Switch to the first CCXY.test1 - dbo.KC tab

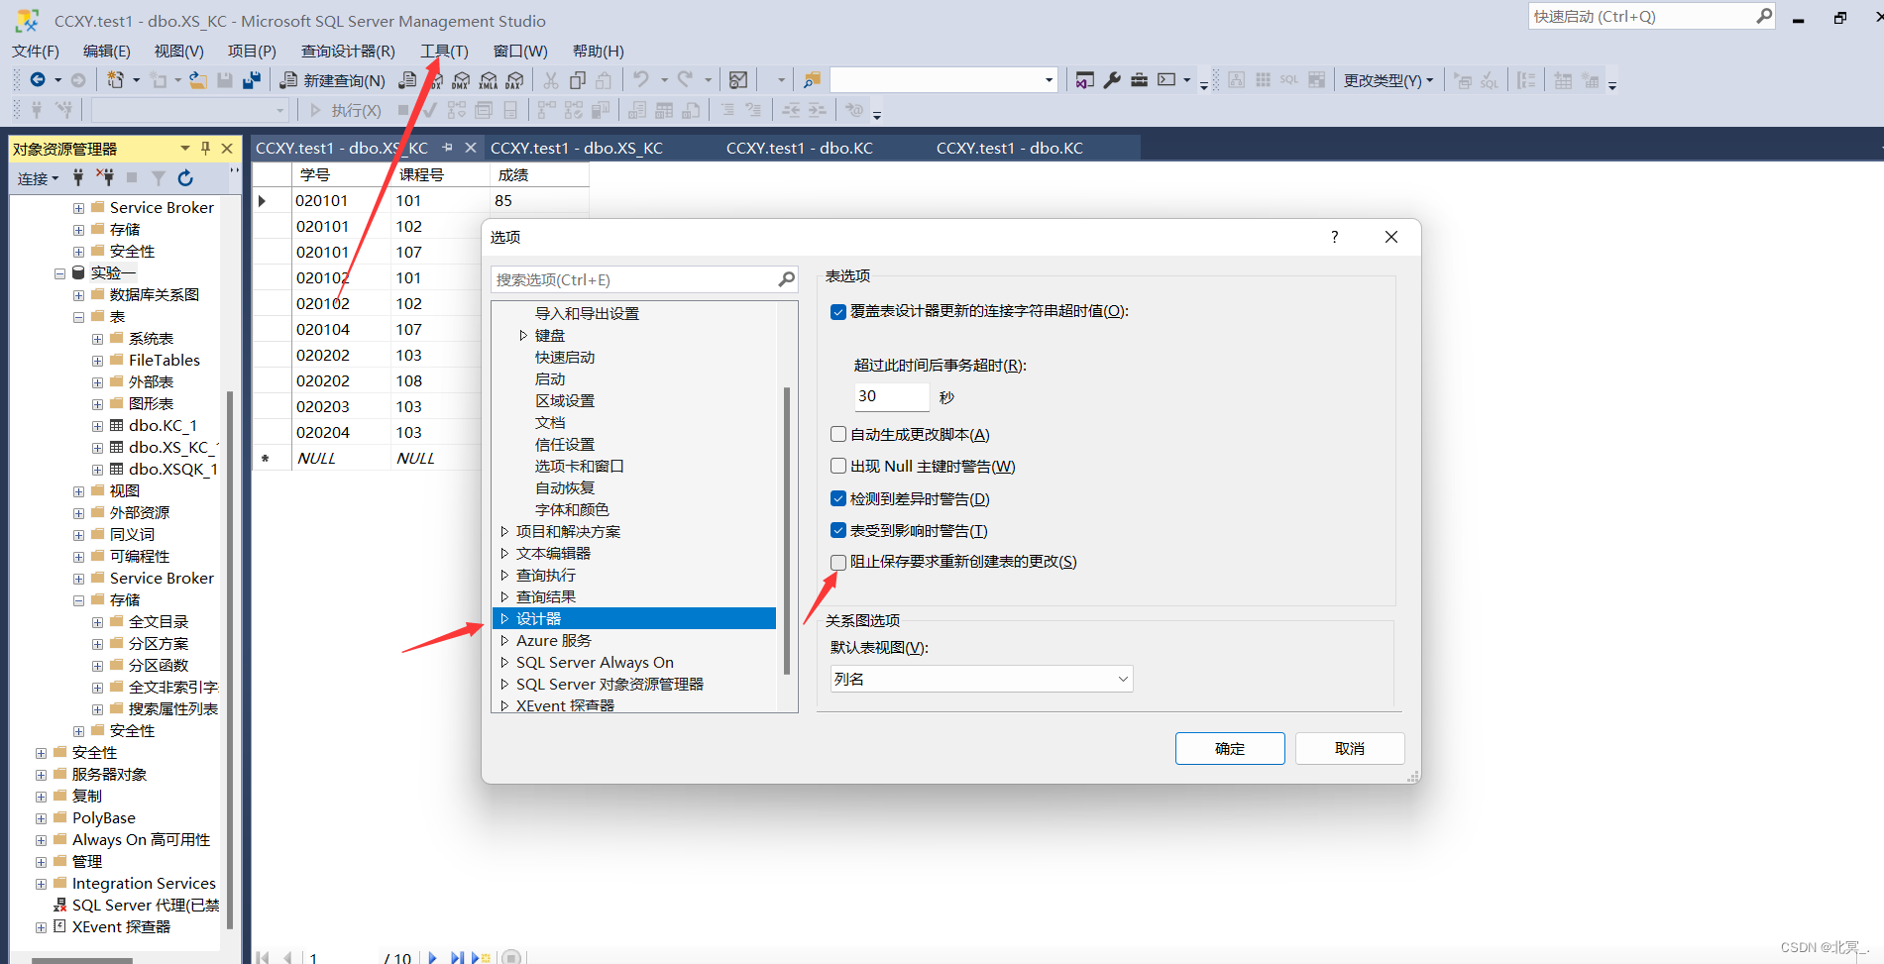[799, 149]
